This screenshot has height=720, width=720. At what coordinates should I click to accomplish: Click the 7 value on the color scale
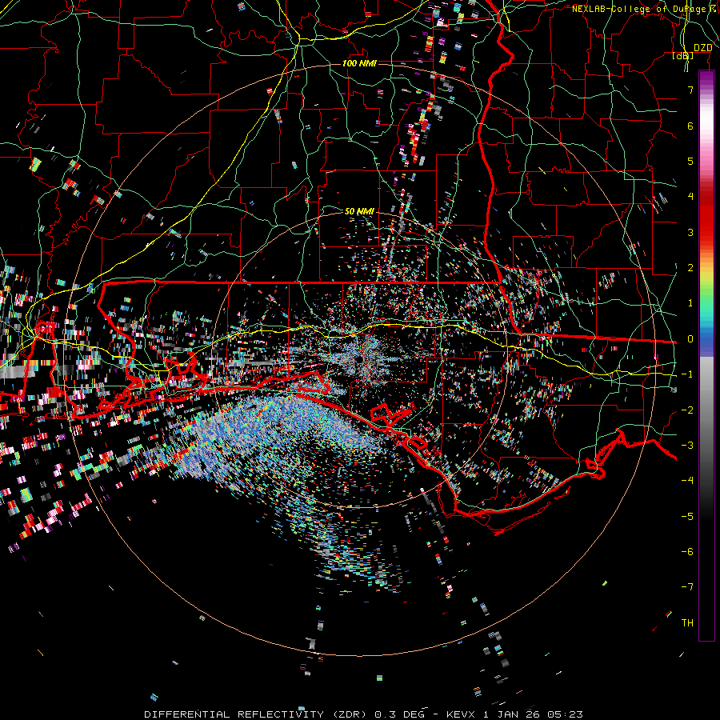690,90
